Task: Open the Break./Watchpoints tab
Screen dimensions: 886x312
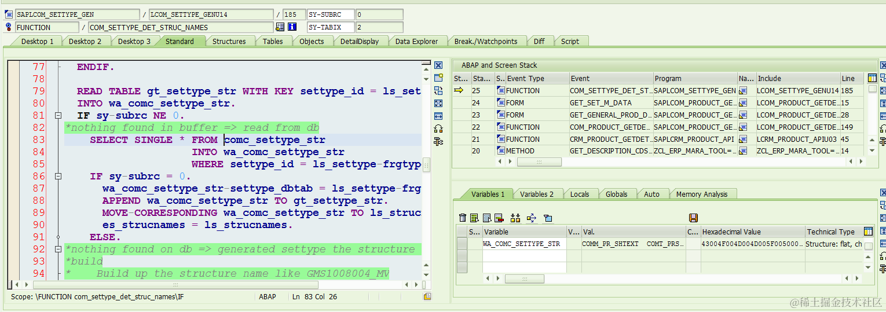Action: (485, 41)
